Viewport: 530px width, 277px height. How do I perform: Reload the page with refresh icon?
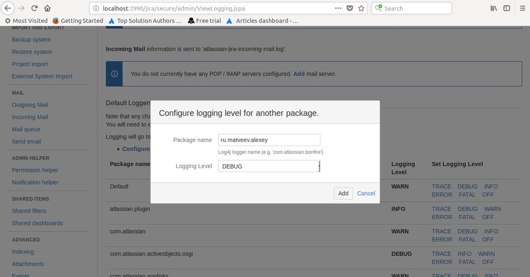pyautogui.click(x=34, y=8)
